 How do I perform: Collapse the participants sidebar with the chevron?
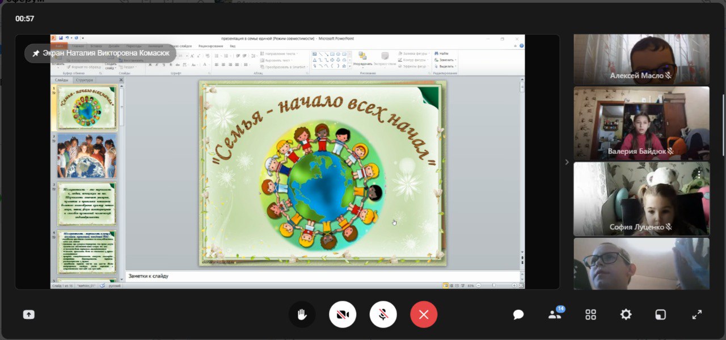pos(566,162)
